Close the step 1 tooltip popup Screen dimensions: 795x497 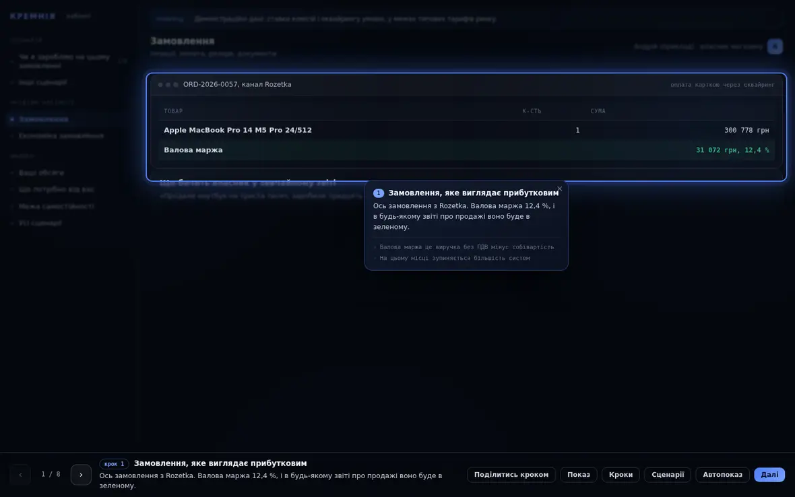[559, 189]
